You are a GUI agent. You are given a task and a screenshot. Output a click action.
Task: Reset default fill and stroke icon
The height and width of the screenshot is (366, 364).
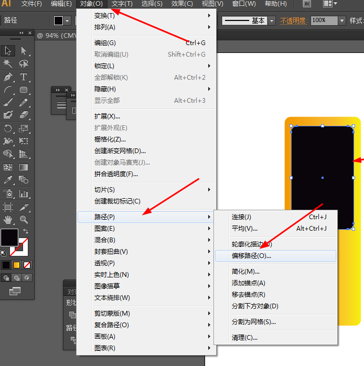point(3,253)
